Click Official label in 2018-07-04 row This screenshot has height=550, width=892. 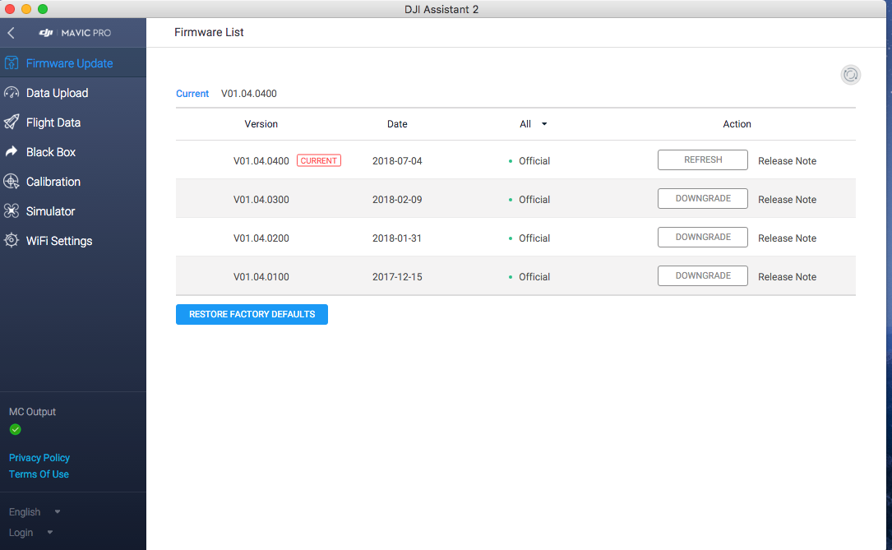click(x=534, y=161)
